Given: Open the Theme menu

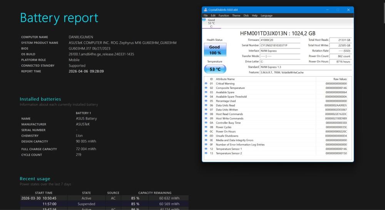Looking at the screenshot, I should click(x=236, y=15).
